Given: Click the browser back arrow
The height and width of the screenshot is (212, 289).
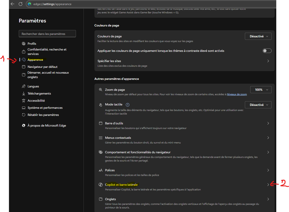Looking at the screenshot, I should pyautogui.click(x=12, y=4).
